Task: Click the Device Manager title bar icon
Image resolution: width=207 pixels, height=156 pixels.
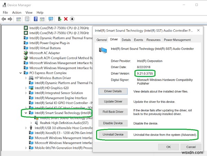Action: click(x=4, y=5)
